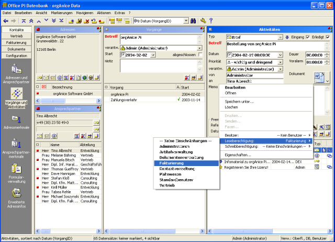
Task: Jump to last record toolbar icon
Action: [x=61, y=21]
